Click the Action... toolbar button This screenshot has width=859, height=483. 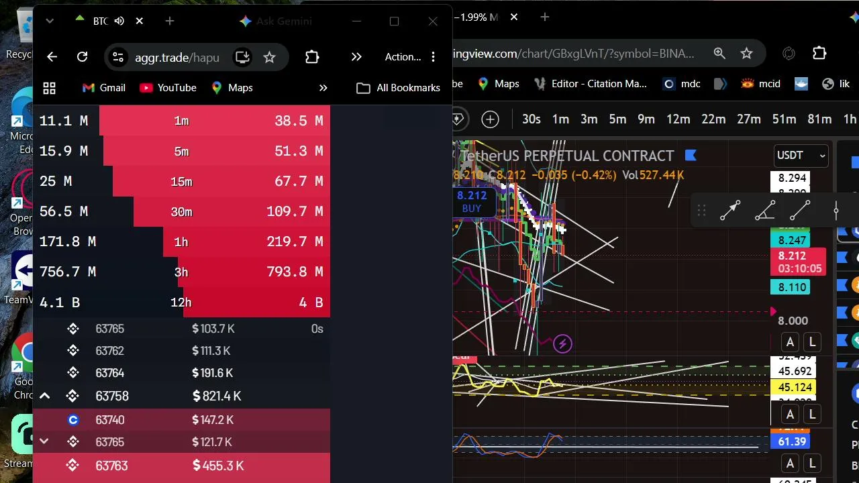click(403, 57)
